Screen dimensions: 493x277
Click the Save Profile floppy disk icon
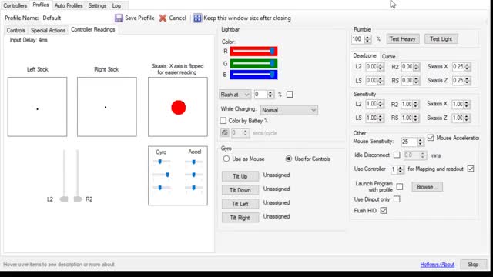click(119, 18)
